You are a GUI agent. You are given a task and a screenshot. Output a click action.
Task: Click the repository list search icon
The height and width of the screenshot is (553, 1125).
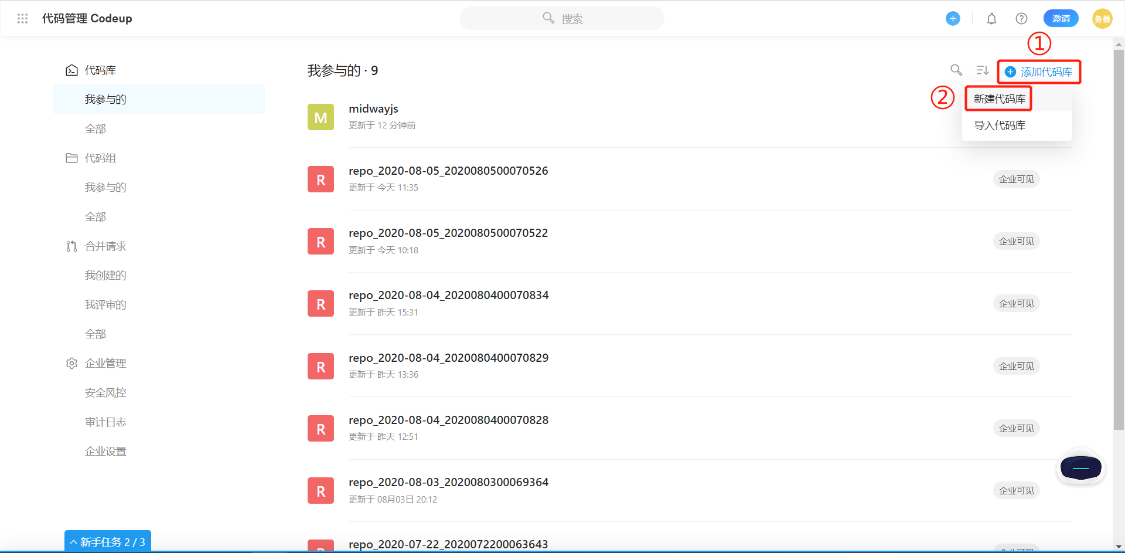tap(956, 70)
